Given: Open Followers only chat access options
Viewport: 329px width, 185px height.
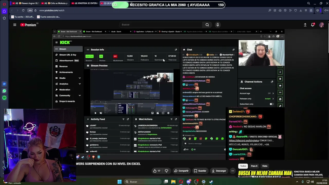Looking at the screenshot, I should pyautogui.click(x=273, y=99).
